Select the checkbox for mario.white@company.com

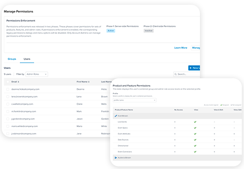pos(8,126)
